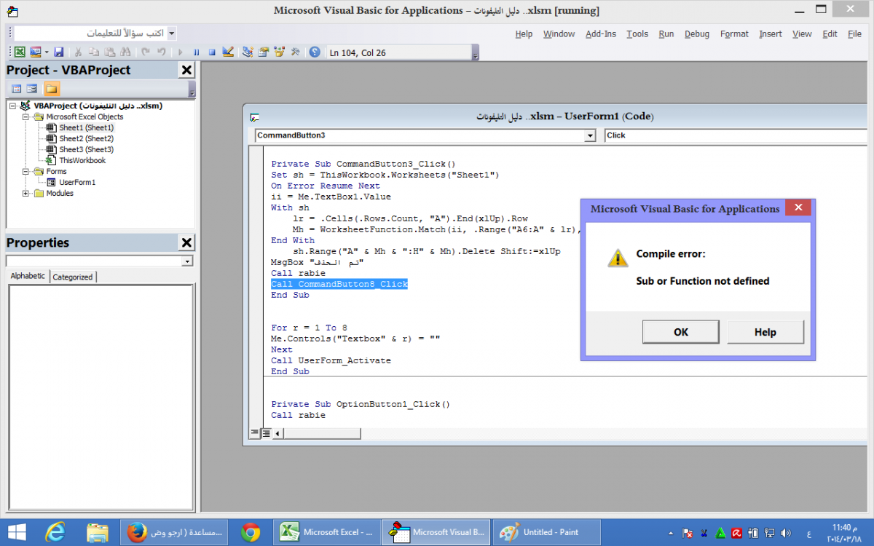Close the Properties pane
Viewport: 874px width, 546px height.
click(186, 243)
